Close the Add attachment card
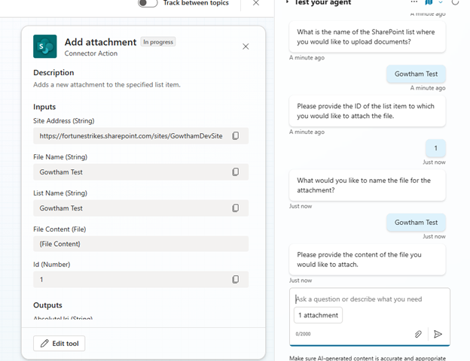The image size is (470, 361). 246,47
